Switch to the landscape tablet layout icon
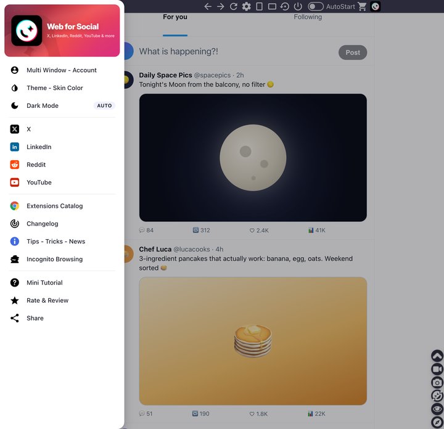This screenshot has height=429, width=444. click(272, 7)
